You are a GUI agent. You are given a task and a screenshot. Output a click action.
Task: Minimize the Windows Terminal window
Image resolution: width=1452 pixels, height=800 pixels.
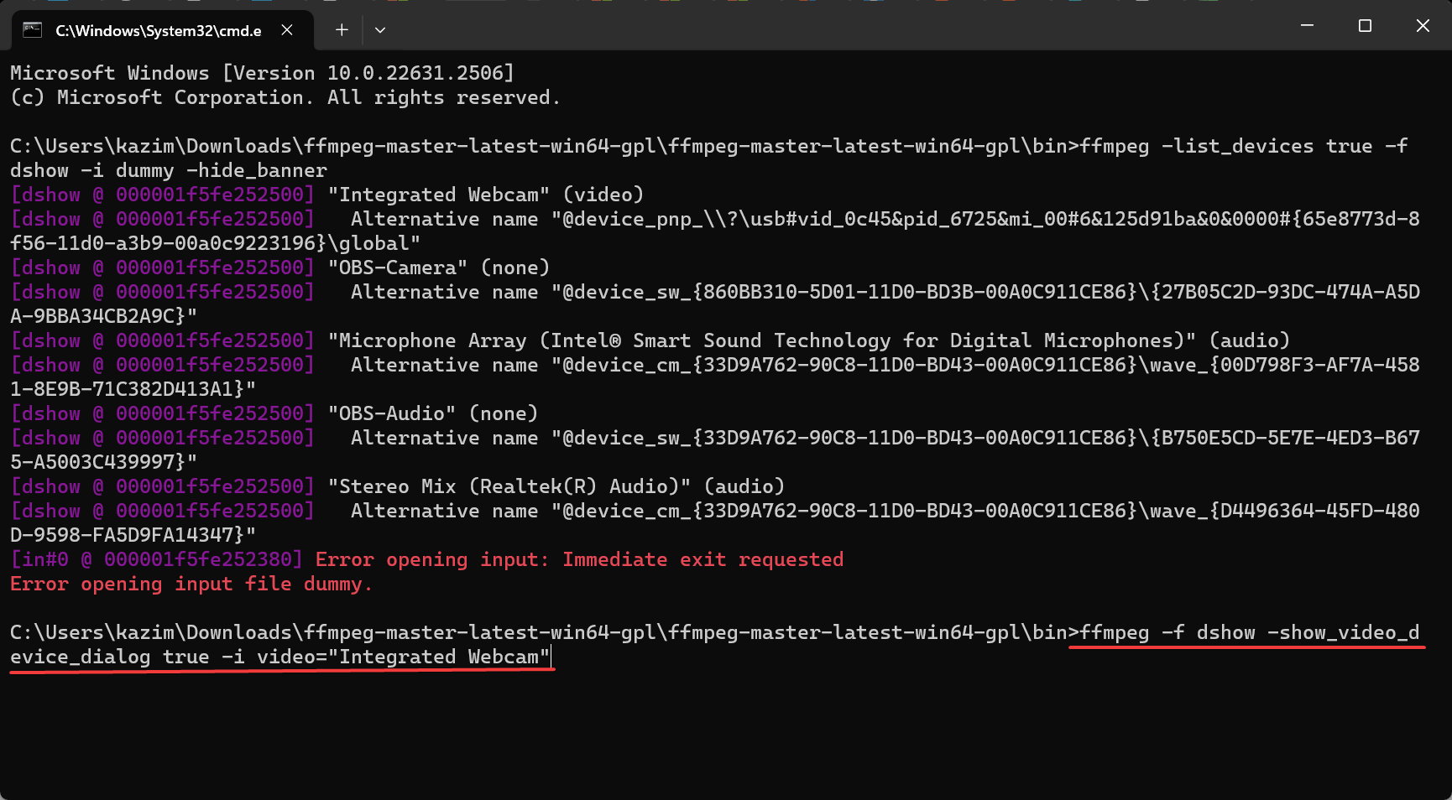pos(1306,25)
